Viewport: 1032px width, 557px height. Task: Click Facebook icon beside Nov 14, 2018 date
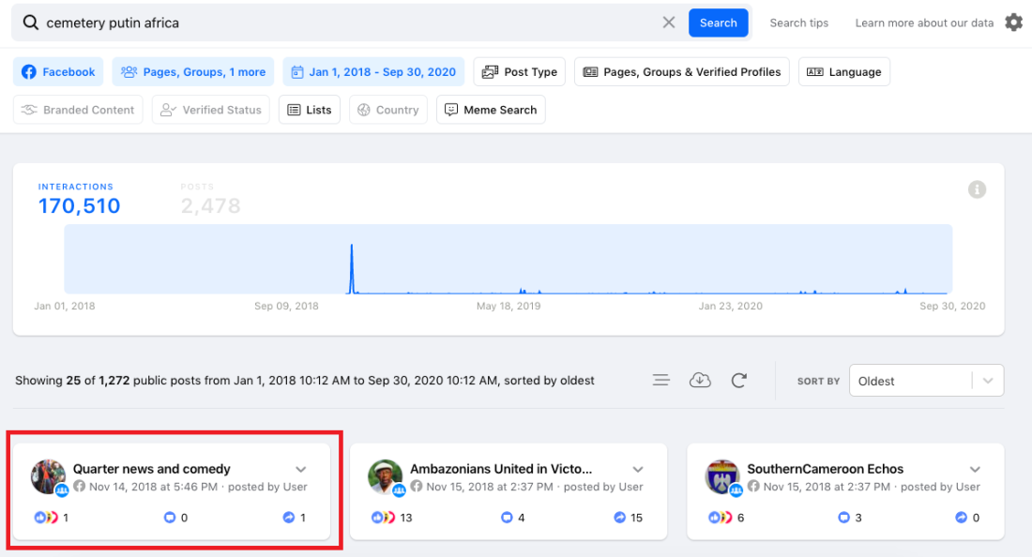79,486
